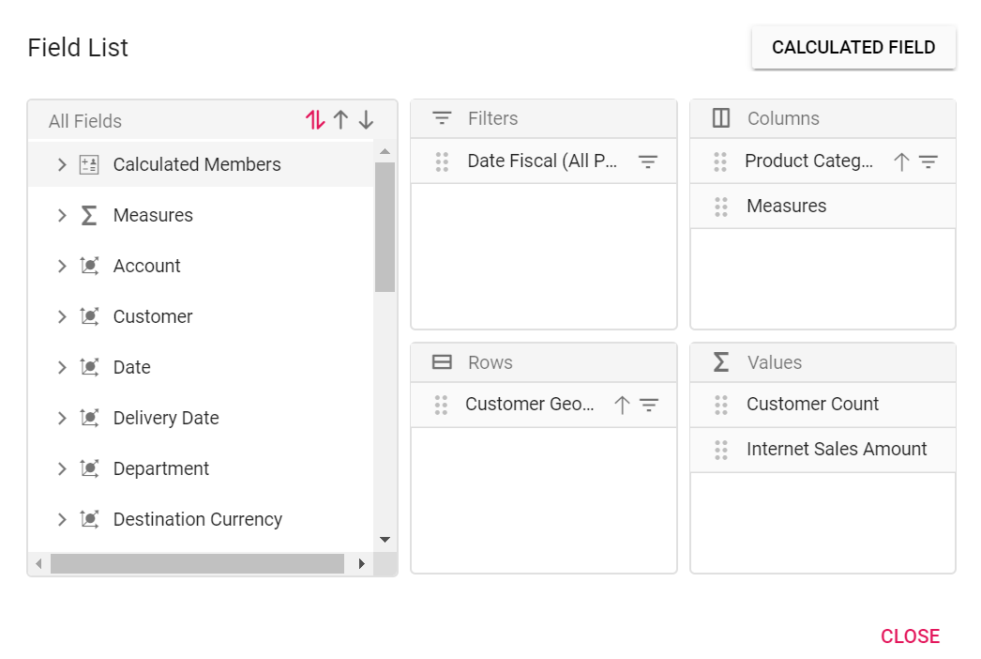The height and width of the screenshot is (659, 981).
Task: Open filter for Date Fiscal field
Action: pyautogui.click(x=647, y=162)
